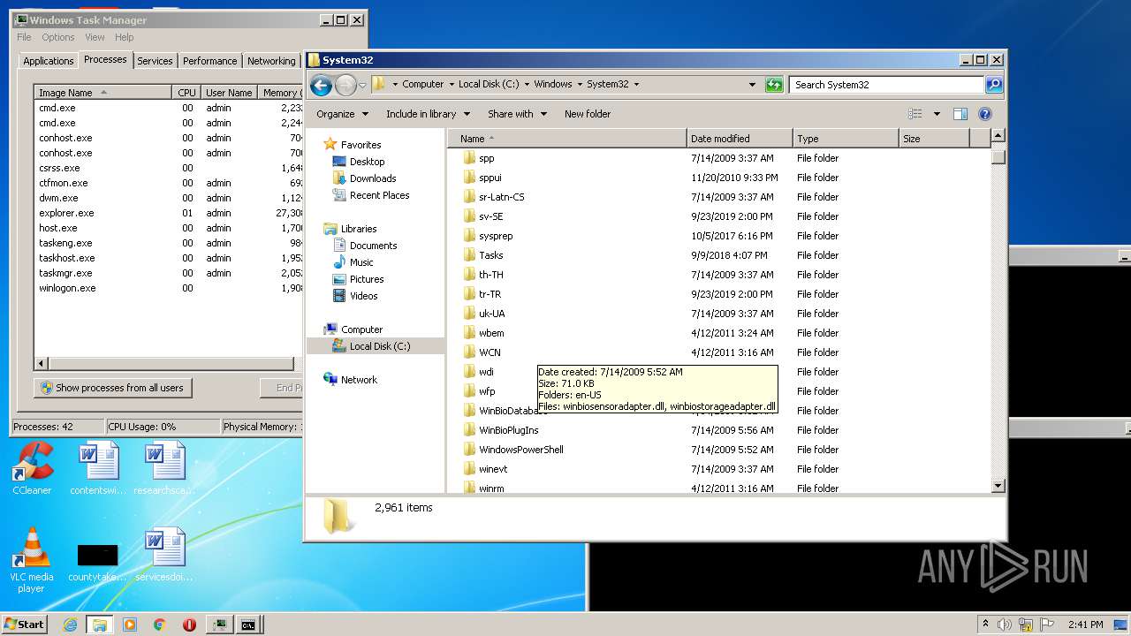
Task: Open the Organize dropdown menu
Action: coord(342,114)
